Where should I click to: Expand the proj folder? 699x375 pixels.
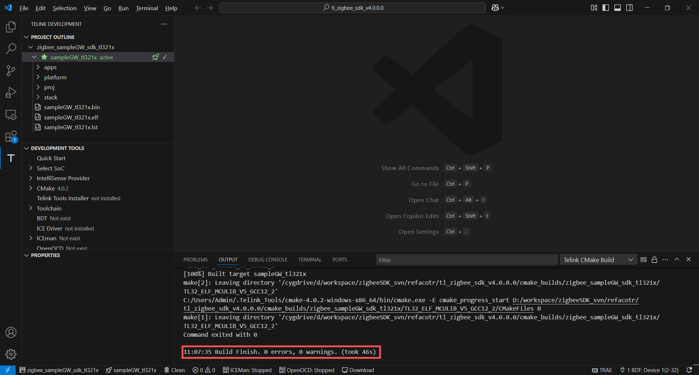click(38, 87)
